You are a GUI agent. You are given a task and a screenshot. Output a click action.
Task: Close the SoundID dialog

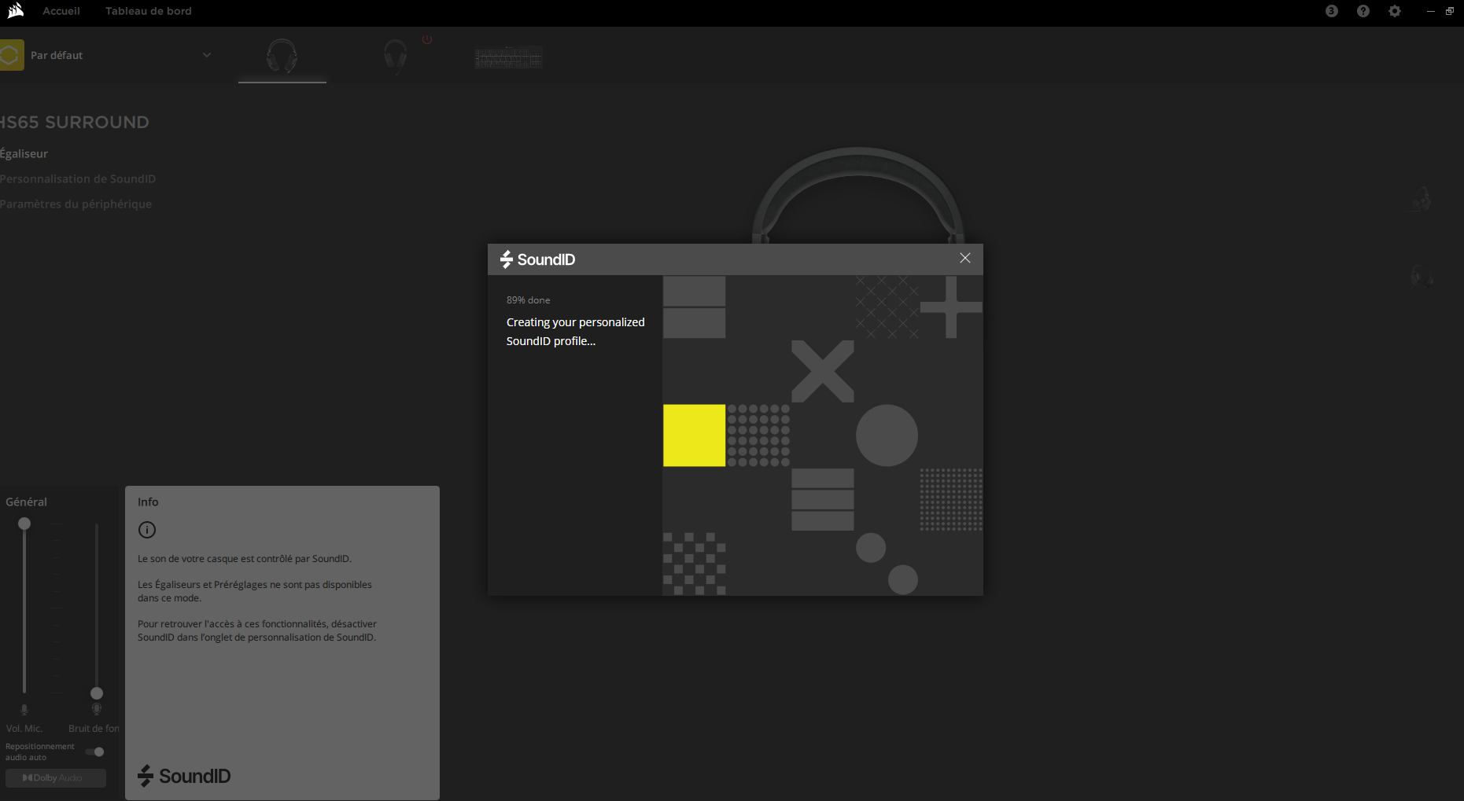[x=964, y=259]
